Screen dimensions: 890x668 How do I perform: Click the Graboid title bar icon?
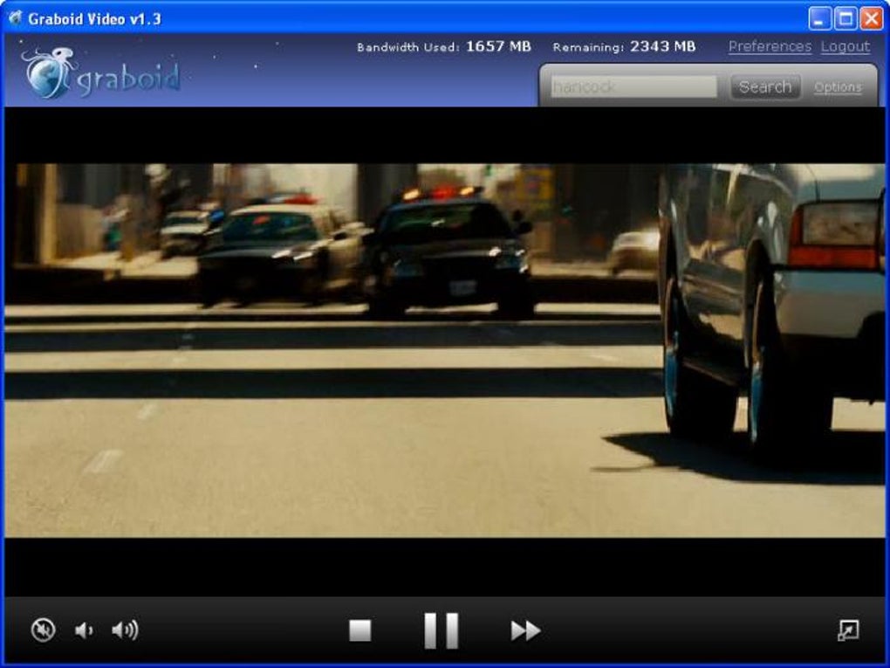click(15, 18)
